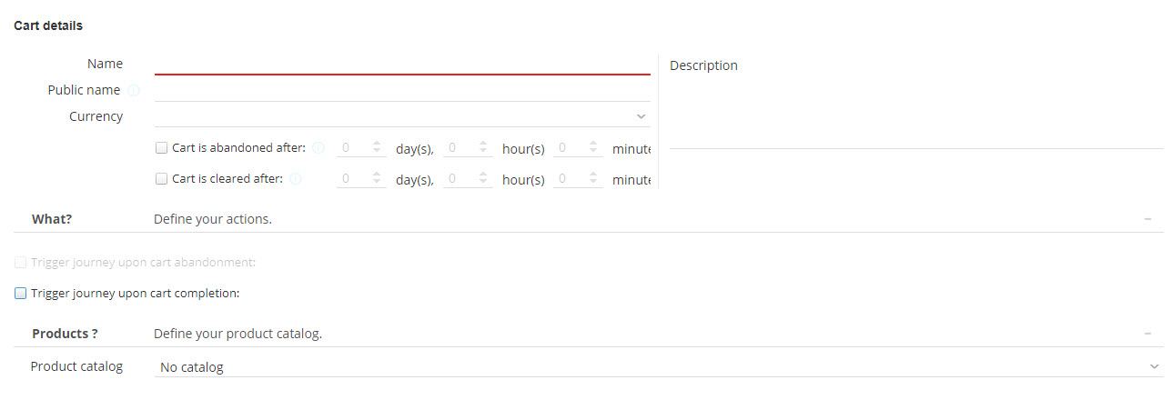Enable Cart is abandoned after checkbox

coord(162,148)
